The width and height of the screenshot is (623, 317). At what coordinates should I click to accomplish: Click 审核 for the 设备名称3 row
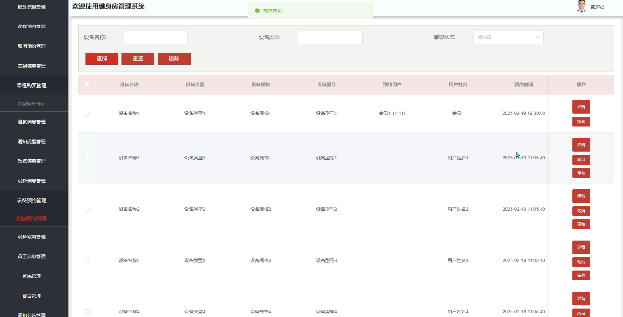(581, 275)
